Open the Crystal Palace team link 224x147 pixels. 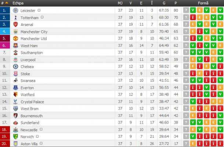[x=32, y=102]
